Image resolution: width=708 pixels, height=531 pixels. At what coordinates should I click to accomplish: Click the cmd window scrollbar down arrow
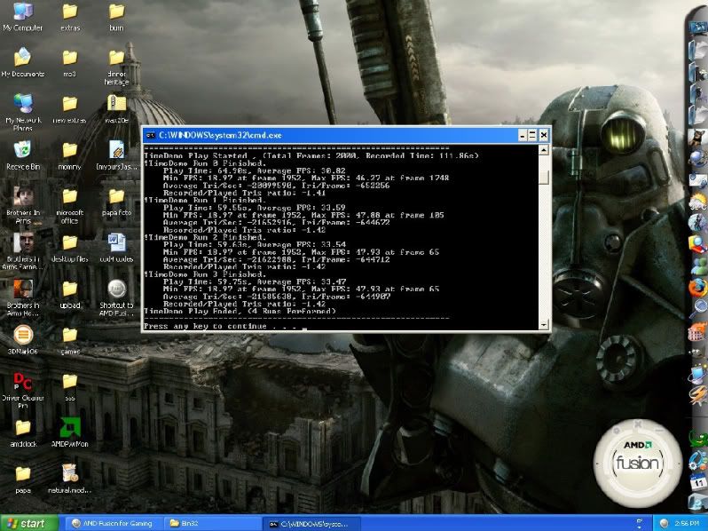[x=544, y=325]
